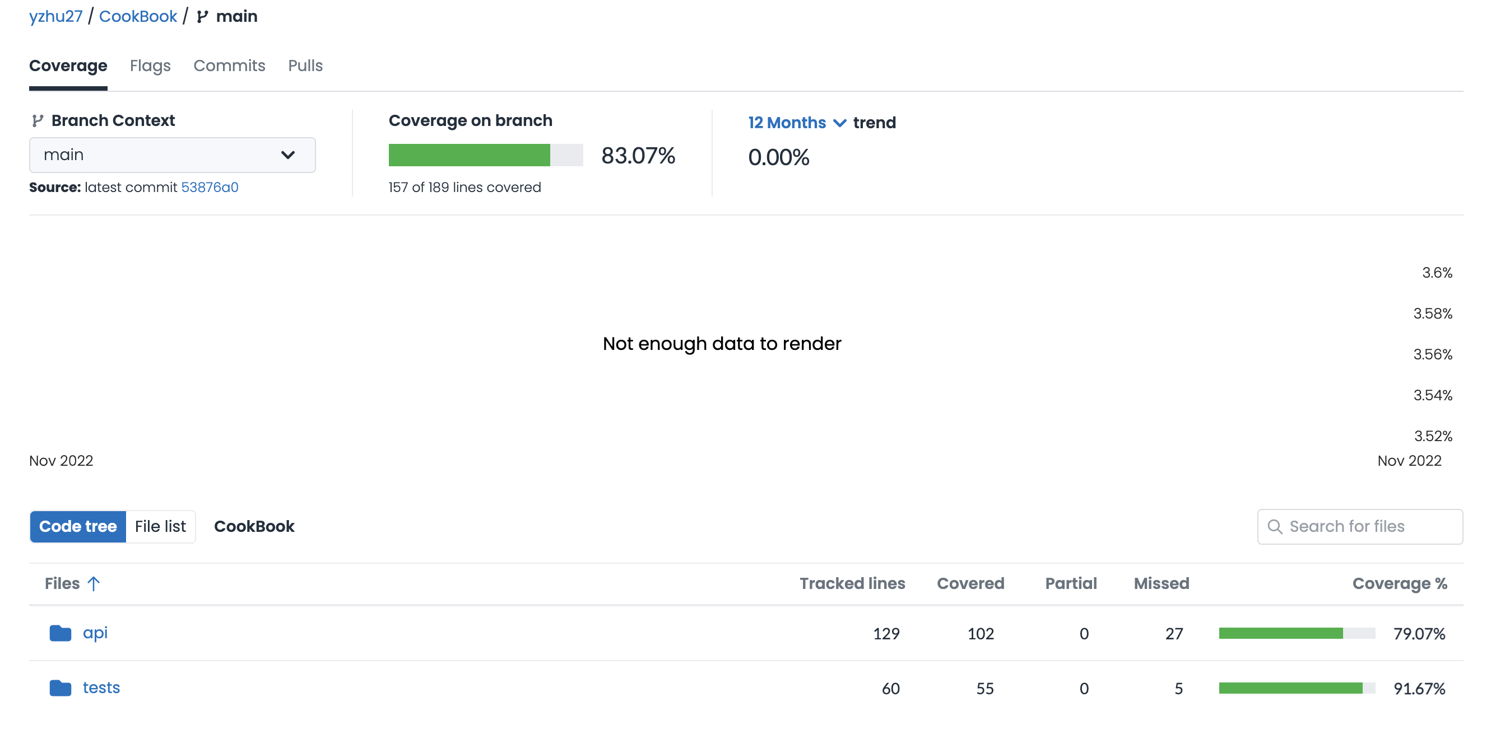This screenshot has height=739, width=1505.
Task: Click the Files sort arrow icon
Action: coord(94,583)
